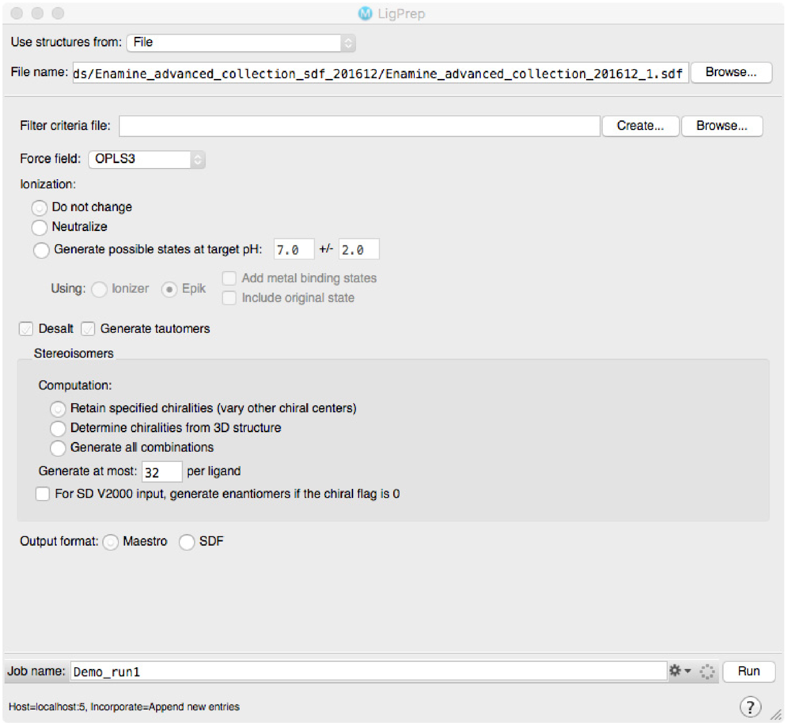Open the Use structures from dropdown

click(241, 43)
